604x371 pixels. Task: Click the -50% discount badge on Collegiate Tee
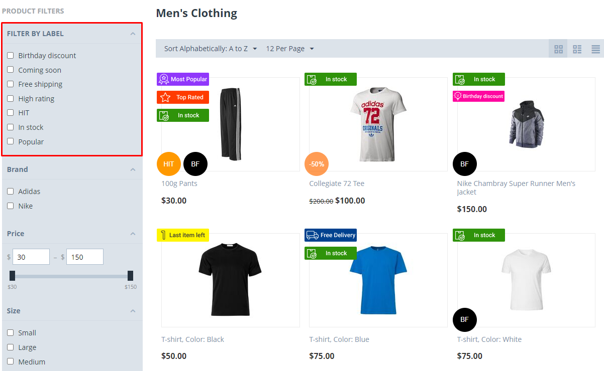317,164
